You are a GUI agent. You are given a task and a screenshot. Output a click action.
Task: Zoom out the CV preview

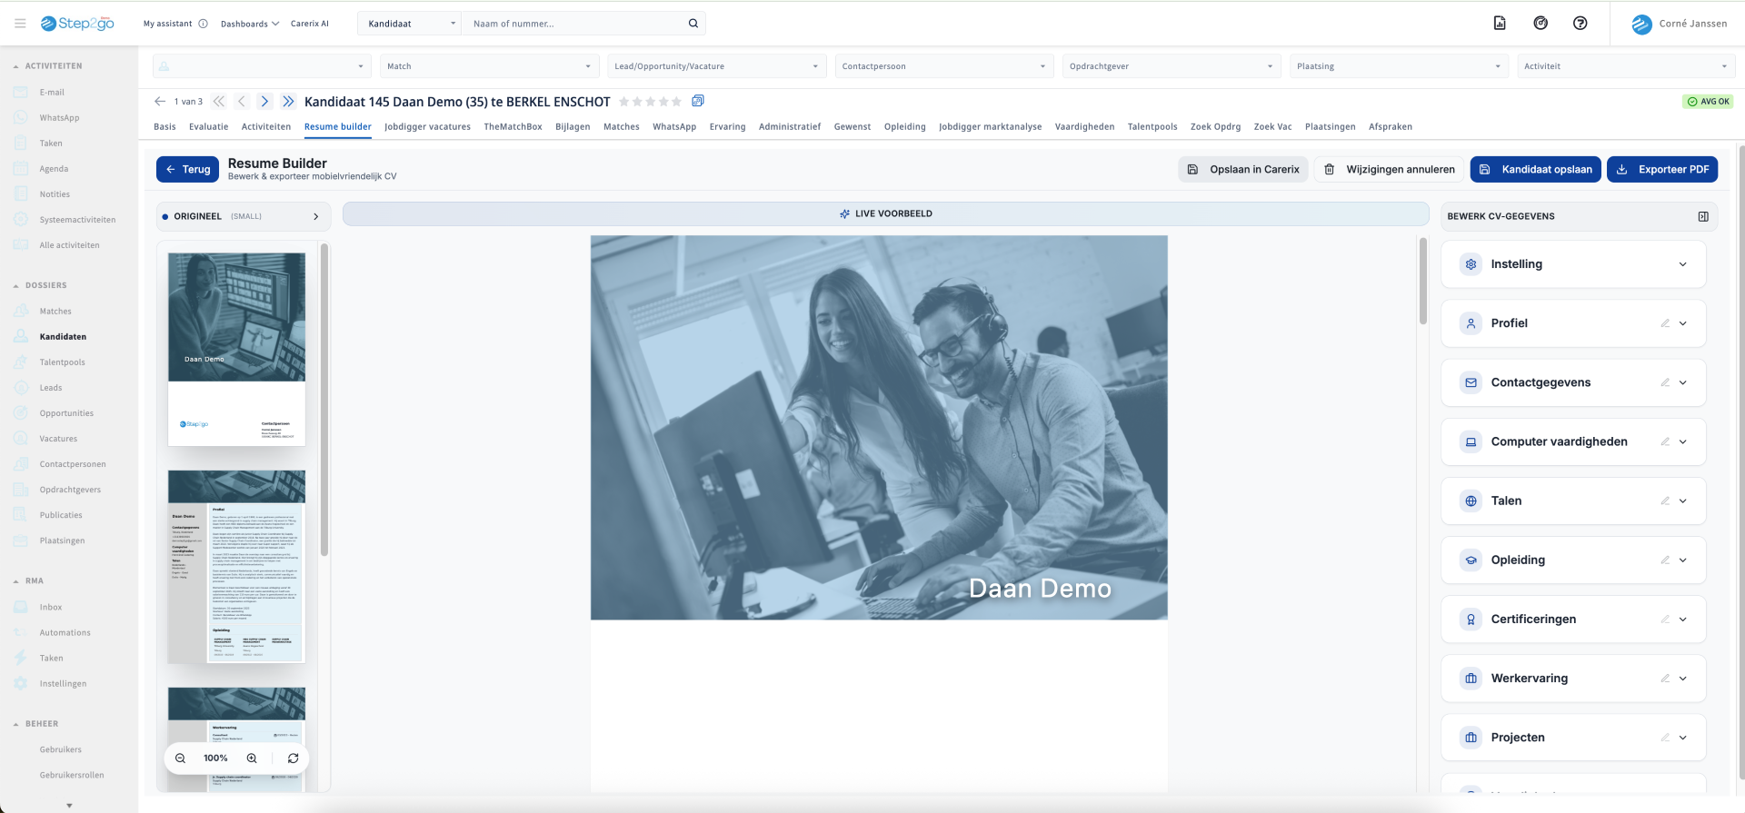coord(181,758)
